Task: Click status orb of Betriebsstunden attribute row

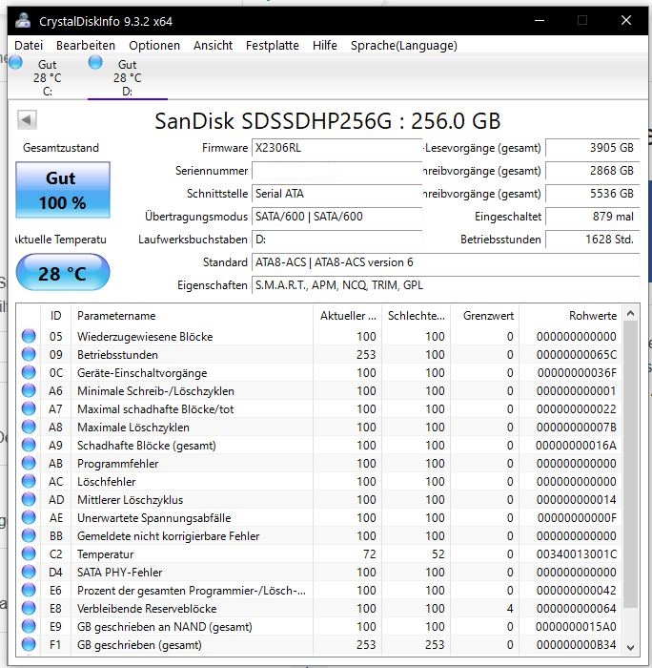Action: click(x=29, y=354)
